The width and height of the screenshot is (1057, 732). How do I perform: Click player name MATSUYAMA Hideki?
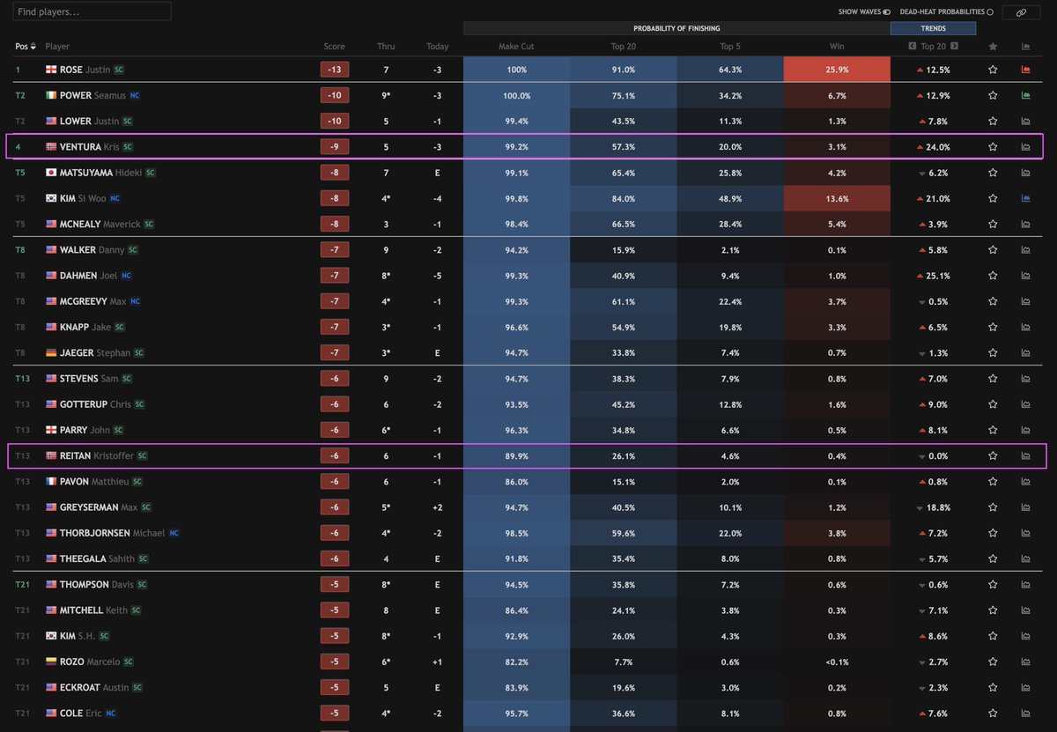100,173
